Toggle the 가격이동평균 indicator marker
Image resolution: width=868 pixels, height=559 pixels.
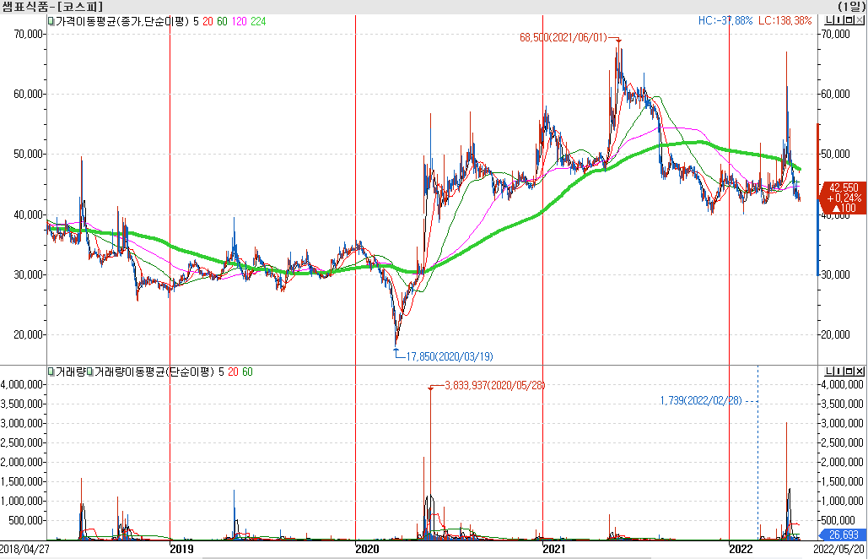[51, 22]
